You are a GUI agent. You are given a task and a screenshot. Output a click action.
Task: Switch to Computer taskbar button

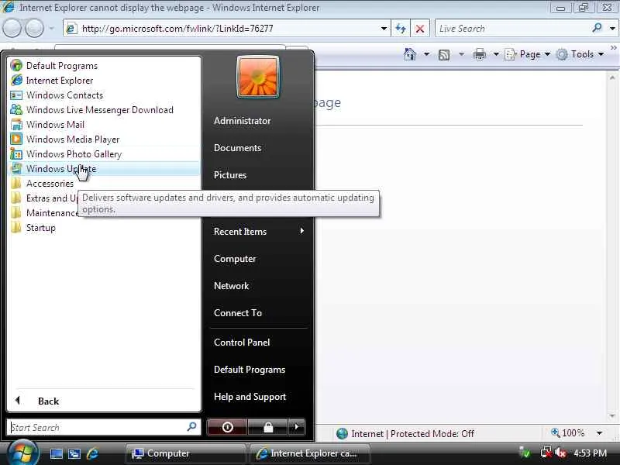(x=186, y=453)
